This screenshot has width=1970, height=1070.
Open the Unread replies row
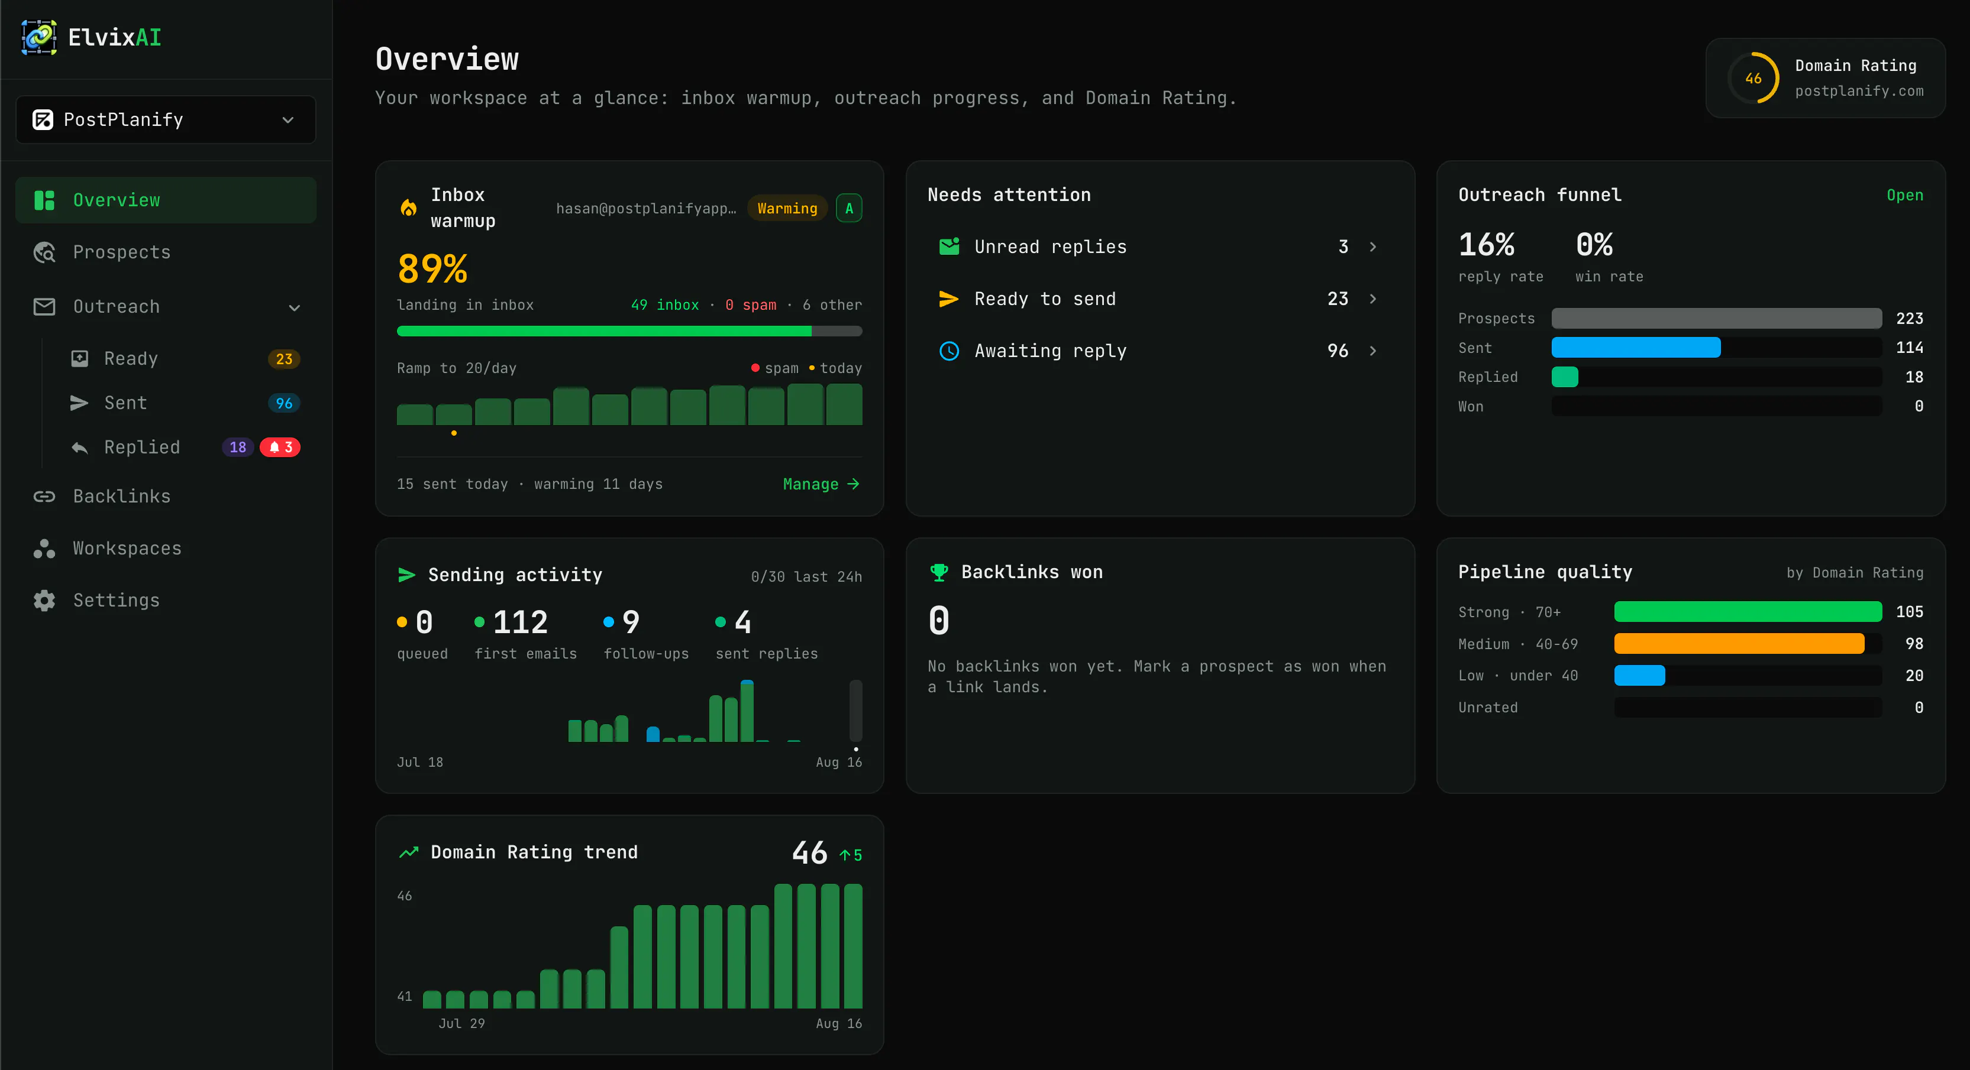pyautogui.click(x=1160, y=247)
